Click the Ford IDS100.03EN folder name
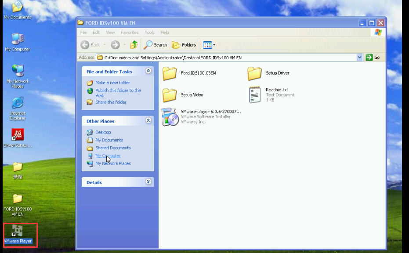This screenshot has width=409, height=253. point(198,73)
